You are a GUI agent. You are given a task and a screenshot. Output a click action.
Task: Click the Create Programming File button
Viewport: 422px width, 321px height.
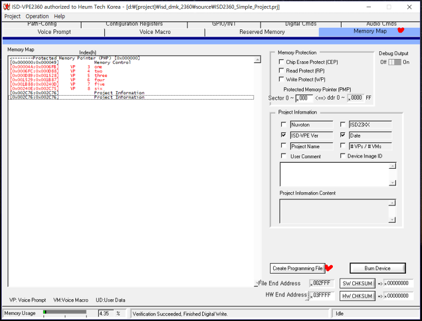[297, 268]
